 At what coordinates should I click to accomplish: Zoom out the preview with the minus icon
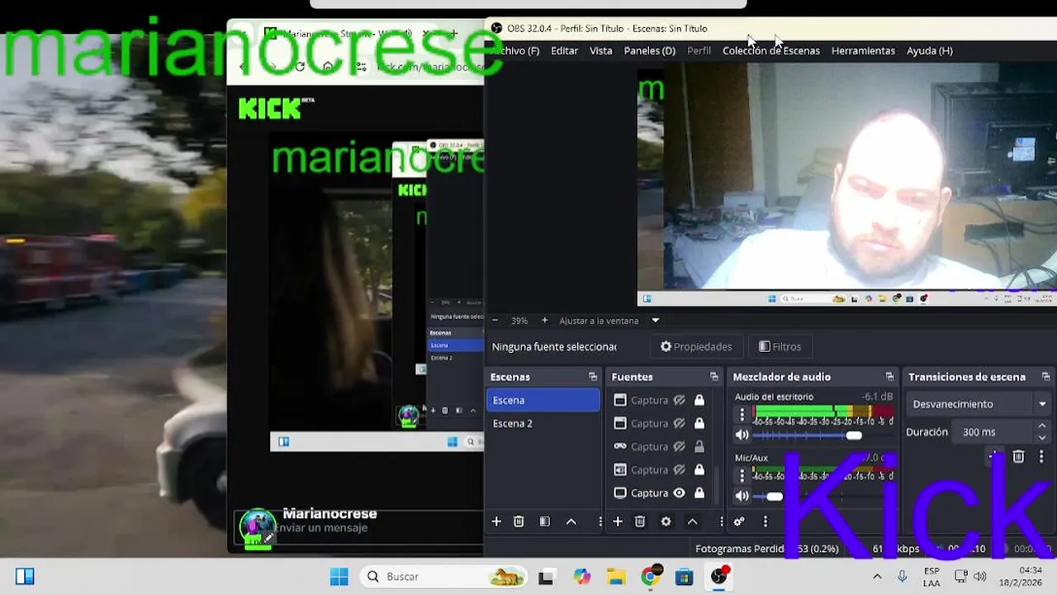(495, 321)
